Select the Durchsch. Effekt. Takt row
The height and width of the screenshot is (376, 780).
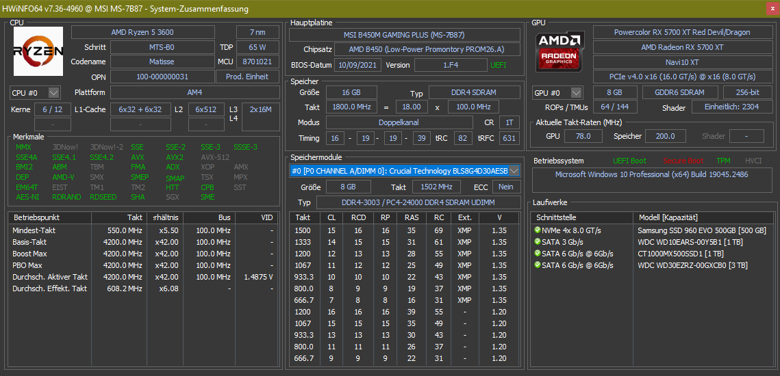[x=143, y=288]
